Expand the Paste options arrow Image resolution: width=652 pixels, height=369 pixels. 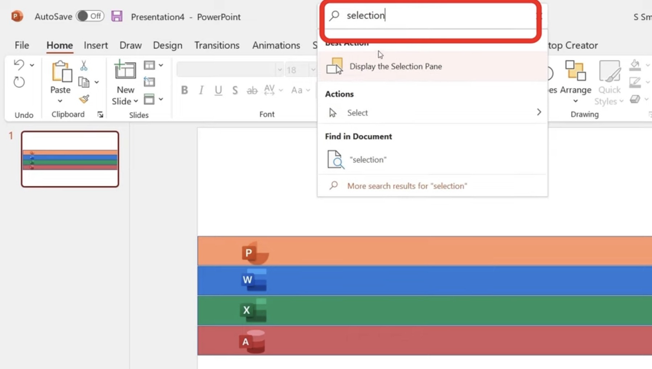tap(60, 101)
